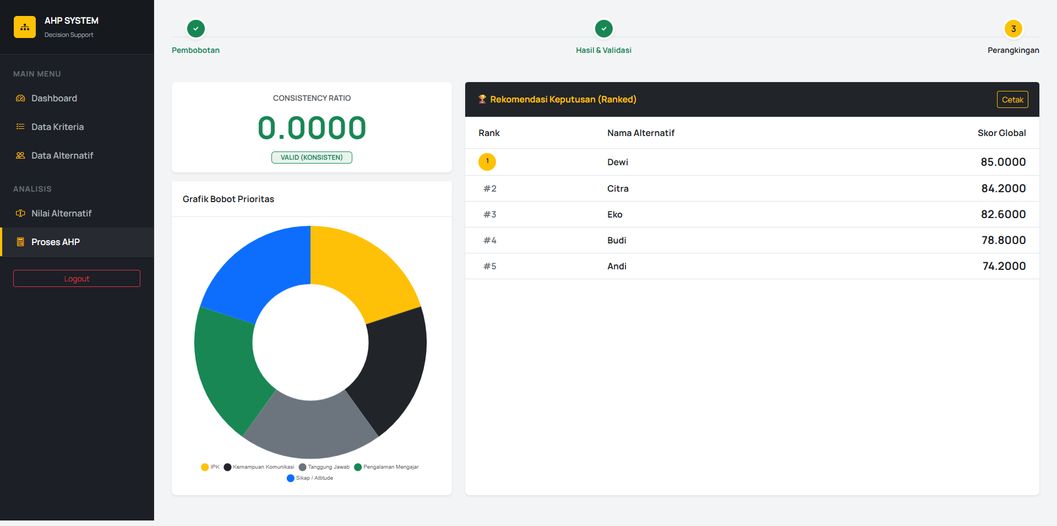The height and width of the screenshot is (526, 1057).
Task: Click the AHP System logo icon
Action: (25, 27)
